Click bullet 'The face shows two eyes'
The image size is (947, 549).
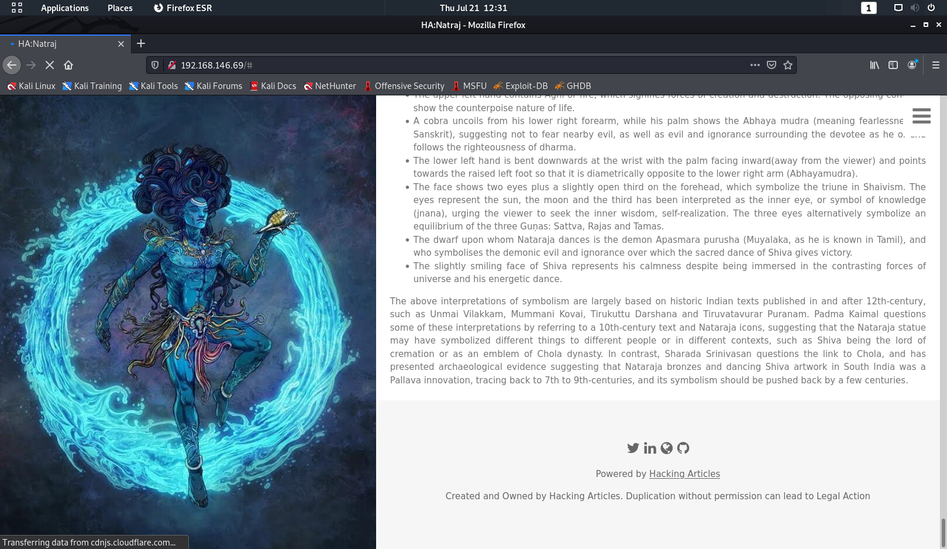point(669,207)
